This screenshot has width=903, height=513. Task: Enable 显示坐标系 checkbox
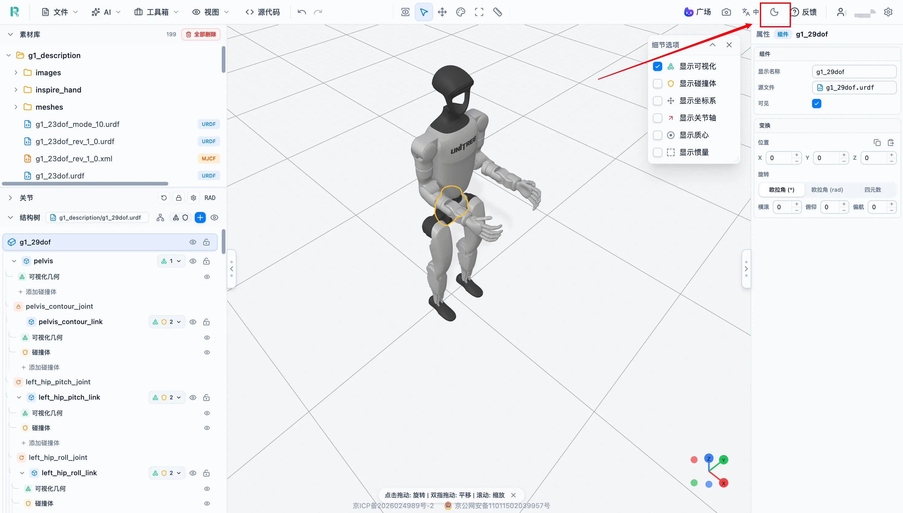click(x=658, y=101)
